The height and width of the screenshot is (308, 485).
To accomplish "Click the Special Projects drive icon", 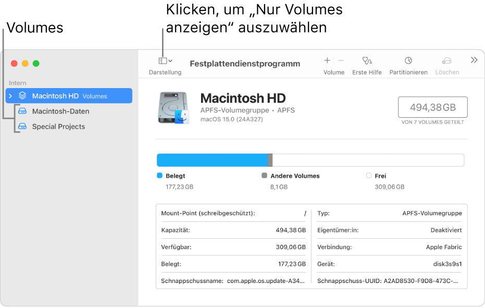I will [22, 126].
